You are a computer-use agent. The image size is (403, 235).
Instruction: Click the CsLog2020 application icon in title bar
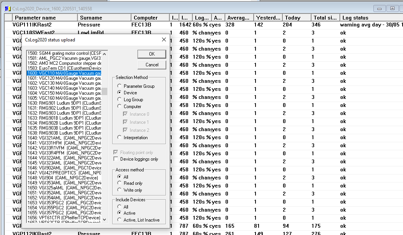[7, 8]
